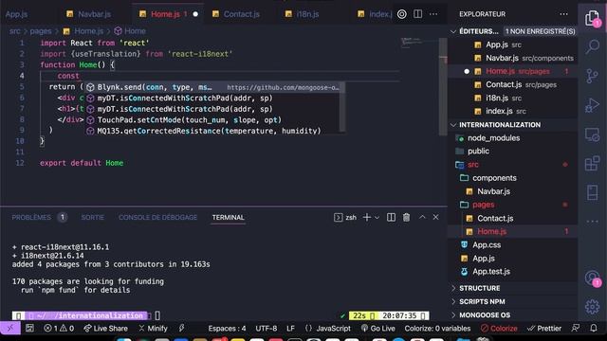This screenshot has height=341, width=607.
Task: Kill terminal with trash icon
Action: pyautogui.click(x=406, y=217)
